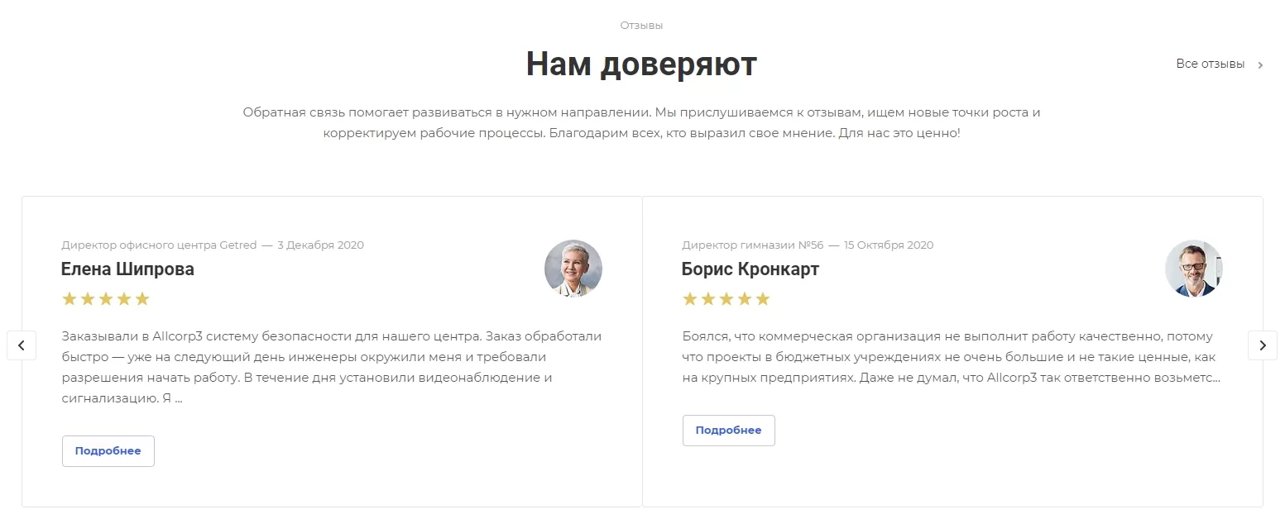1285x514 pixels.
Task: Click the chevron beside Все отзывы
Action: point(1260,65)
